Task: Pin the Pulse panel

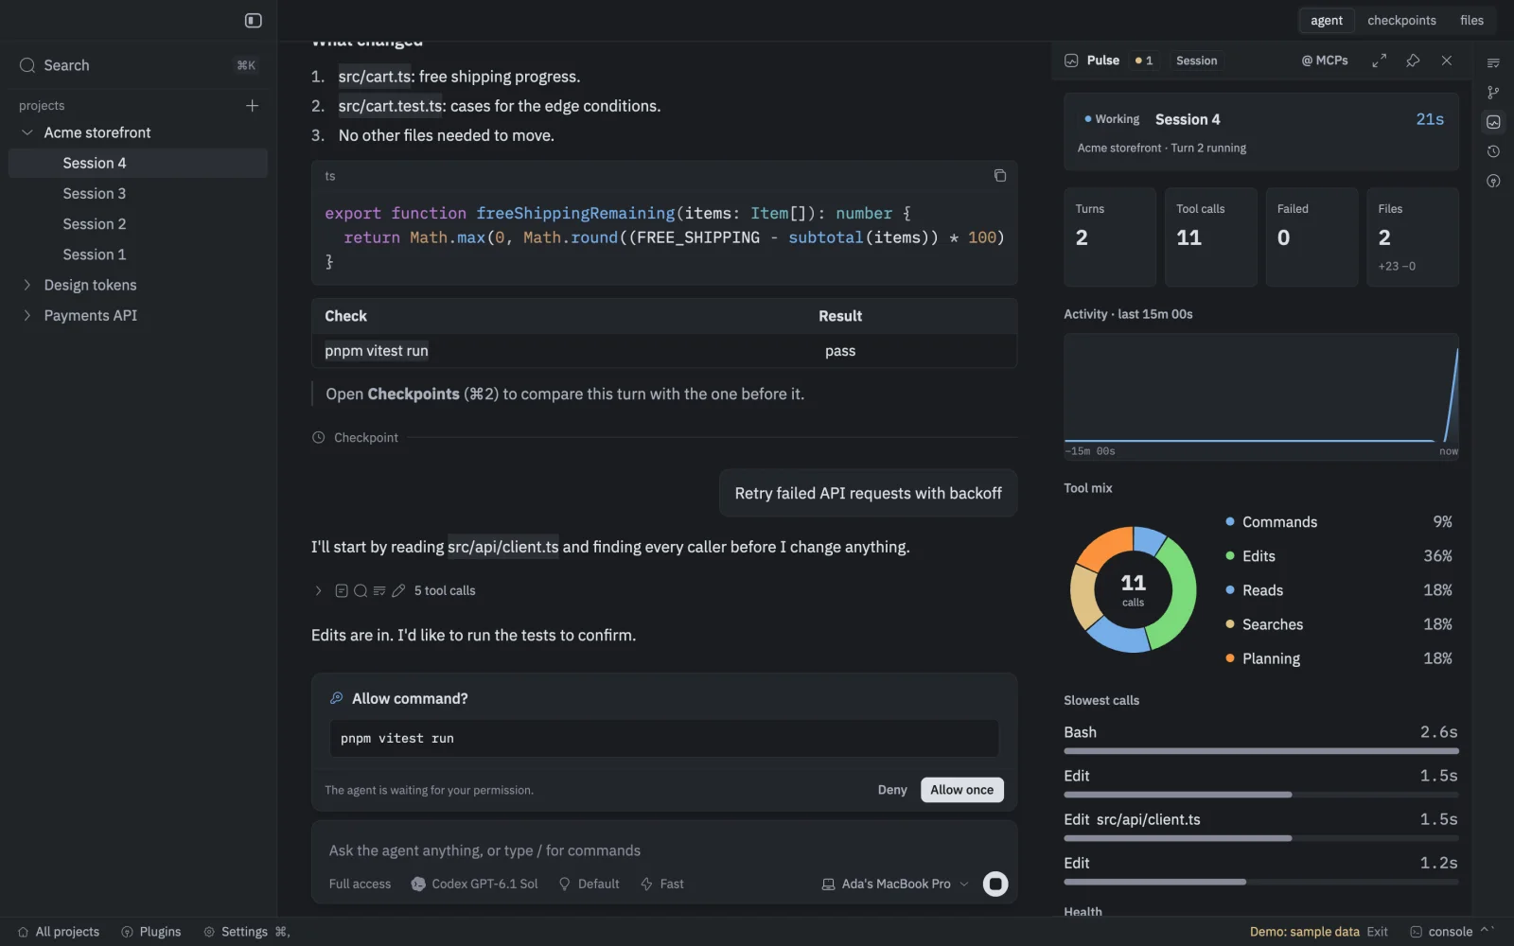Action: point(1413,61)
